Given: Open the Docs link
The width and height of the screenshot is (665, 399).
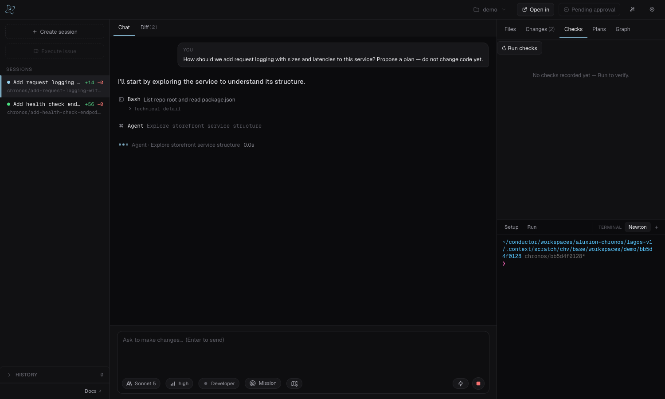Looking at the screenshot, I should point(93,391).
